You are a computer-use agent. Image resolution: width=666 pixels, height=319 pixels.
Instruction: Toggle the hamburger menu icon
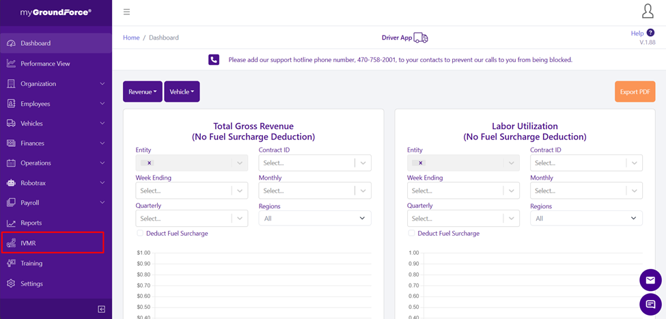pyautogui.click(x=126, y=12)
